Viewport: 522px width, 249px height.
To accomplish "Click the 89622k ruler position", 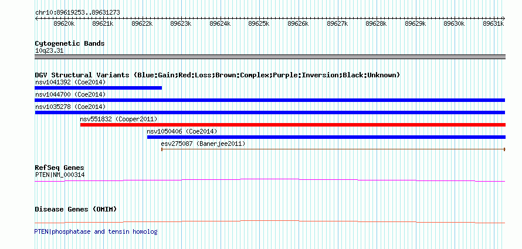I will tap(142, 23).
